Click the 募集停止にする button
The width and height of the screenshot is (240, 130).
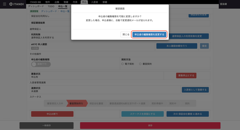[186, 76]
